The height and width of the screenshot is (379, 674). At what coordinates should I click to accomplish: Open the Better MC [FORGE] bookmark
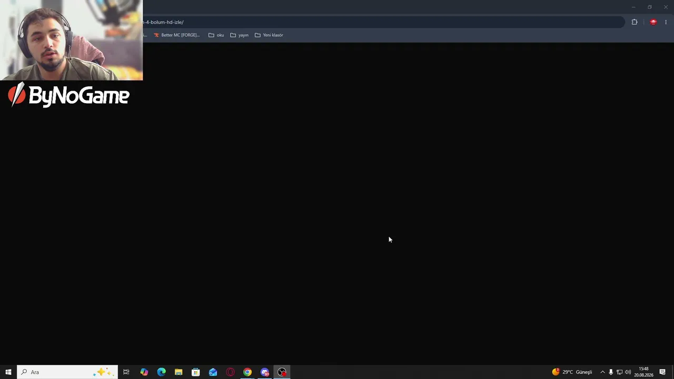(x=176, y=35)
